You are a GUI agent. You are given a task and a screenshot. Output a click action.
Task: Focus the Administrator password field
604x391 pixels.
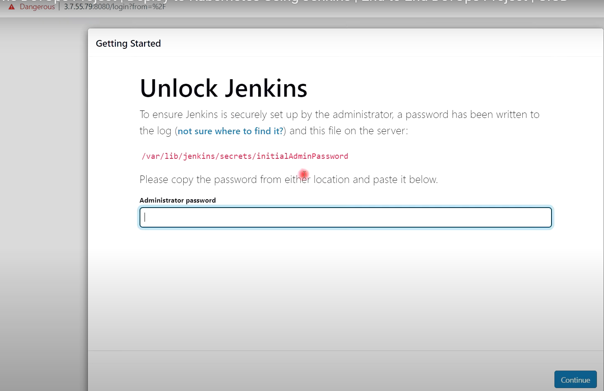[x=346, y=218]
